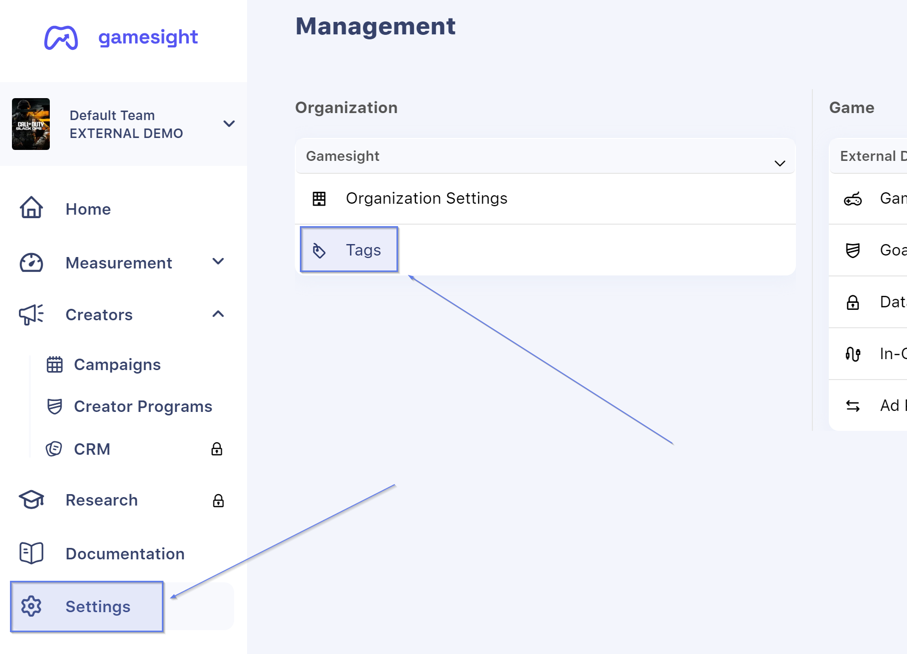Click the Ad swap arrows icon
Image resolution: width=907 pixels, height=654 pixels.
853,406
